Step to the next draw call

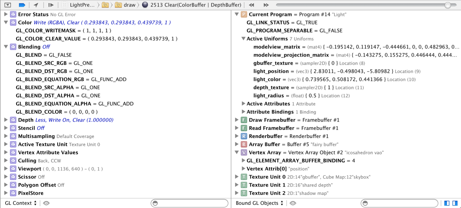pyautogui.click(x=266, y=5)
